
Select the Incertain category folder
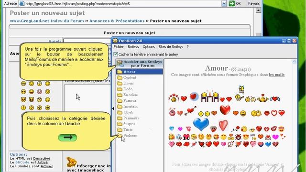[128, 107]
